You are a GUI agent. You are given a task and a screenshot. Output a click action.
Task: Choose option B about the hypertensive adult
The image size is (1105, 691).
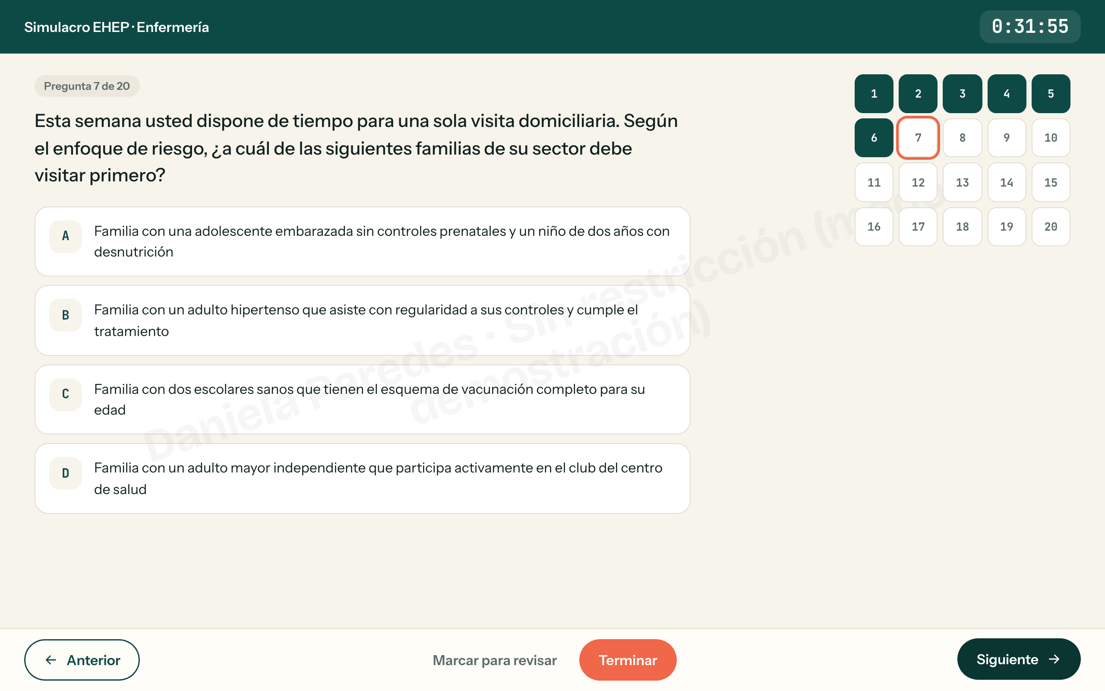coord(362,320)
